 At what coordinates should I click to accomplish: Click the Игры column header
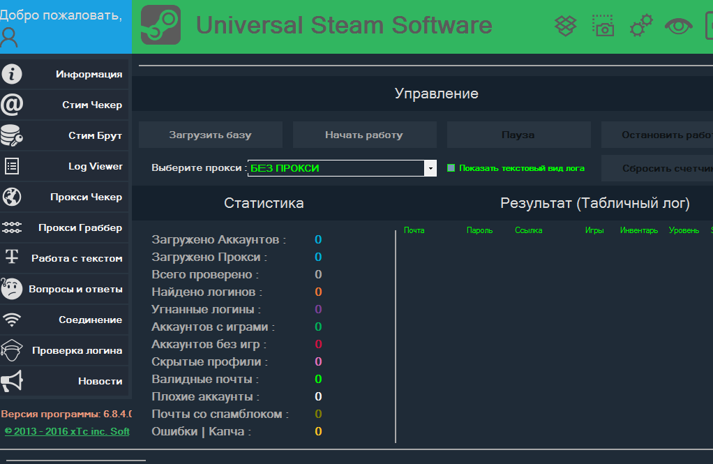[x=594, y=230]
